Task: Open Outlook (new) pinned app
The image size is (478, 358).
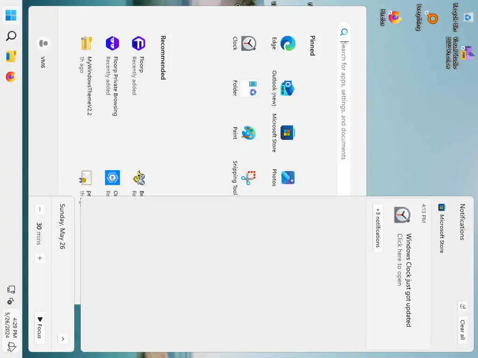Action: click(x=283, y=88)
